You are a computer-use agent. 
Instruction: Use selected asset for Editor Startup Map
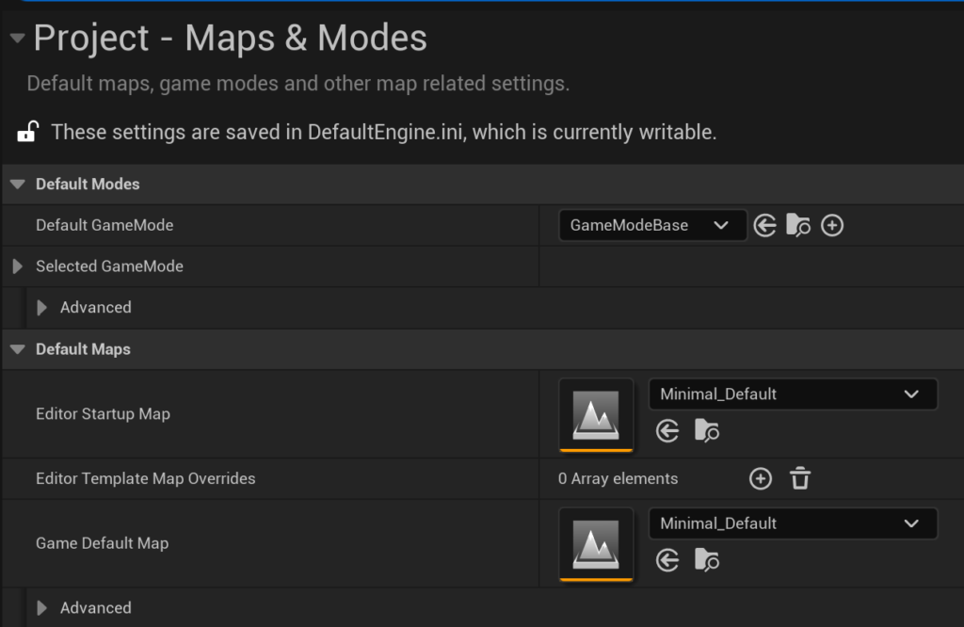click(x=667, y=431)
